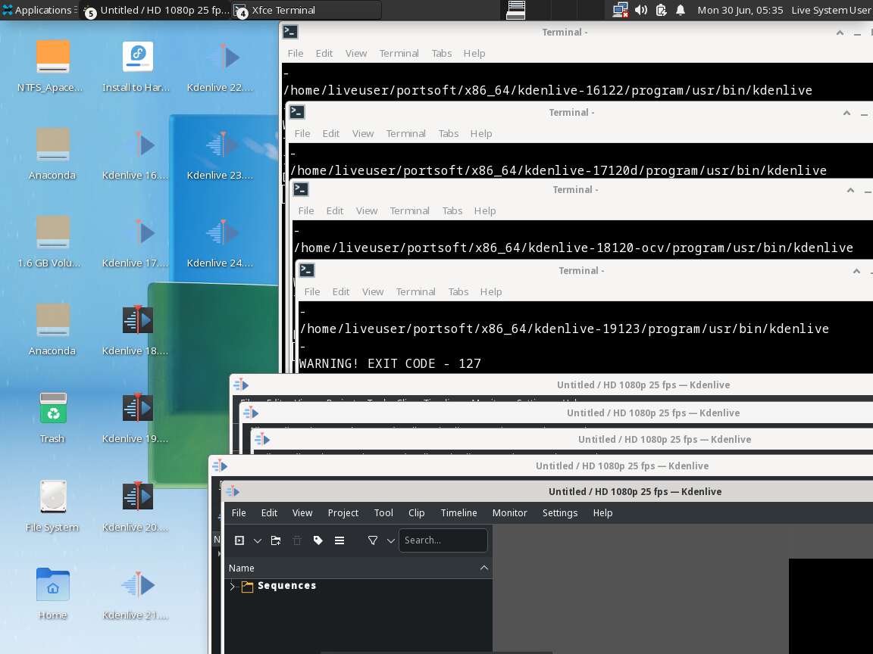Expand the filter options dropdown arrow
The height and width of the screenshot is (654, 873).
391,540
